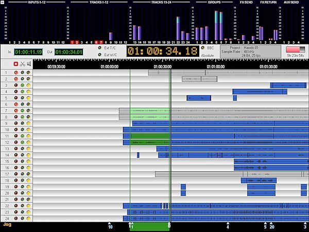
Task: Click the edit-enable button on track 22
Action: pyautogui.click(x=22, y=206)
